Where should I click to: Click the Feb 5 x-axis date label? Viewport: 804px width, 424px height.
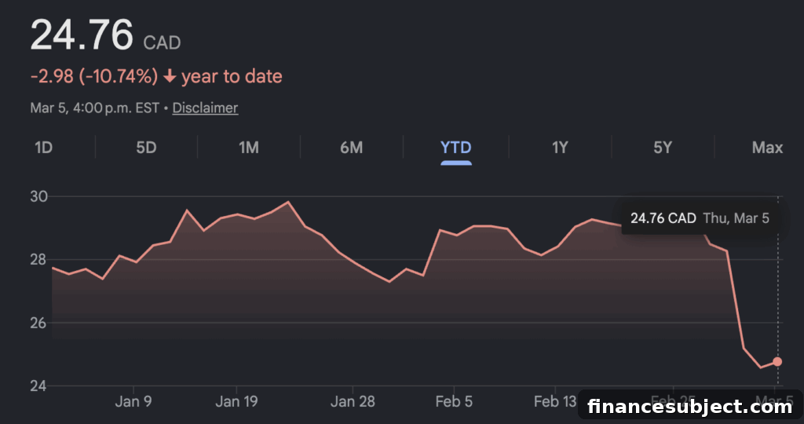coord(454,401)
